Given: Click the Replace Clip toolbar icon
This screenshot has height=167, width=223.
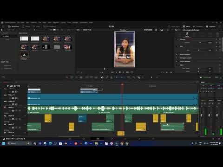Looking at the screenshot, I should 96,77.
